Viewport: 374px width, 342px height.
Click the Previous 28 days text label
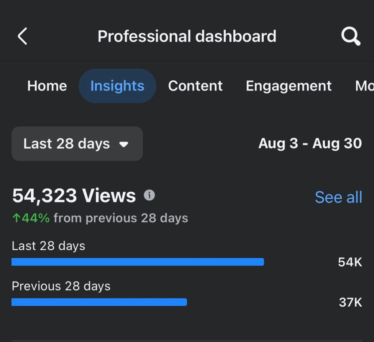click(61, 286)
